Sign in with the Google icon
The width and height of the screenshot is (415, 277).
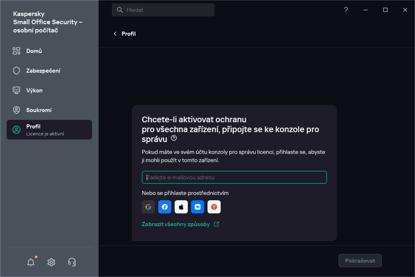coord(148,207)
